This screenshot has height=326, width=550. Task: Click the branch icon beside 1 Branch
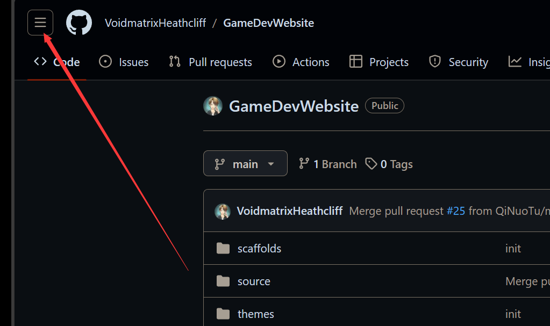304,164
